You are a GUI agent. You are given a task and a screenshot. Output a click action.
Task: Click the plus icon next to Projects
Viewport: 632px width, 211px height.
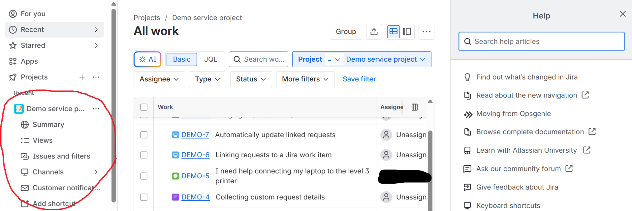point(82,77)
